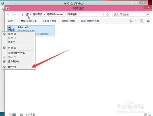Open the Organize (组织) dropdown
The width and height of the screenshot is (153, 116).
(11, 21)
